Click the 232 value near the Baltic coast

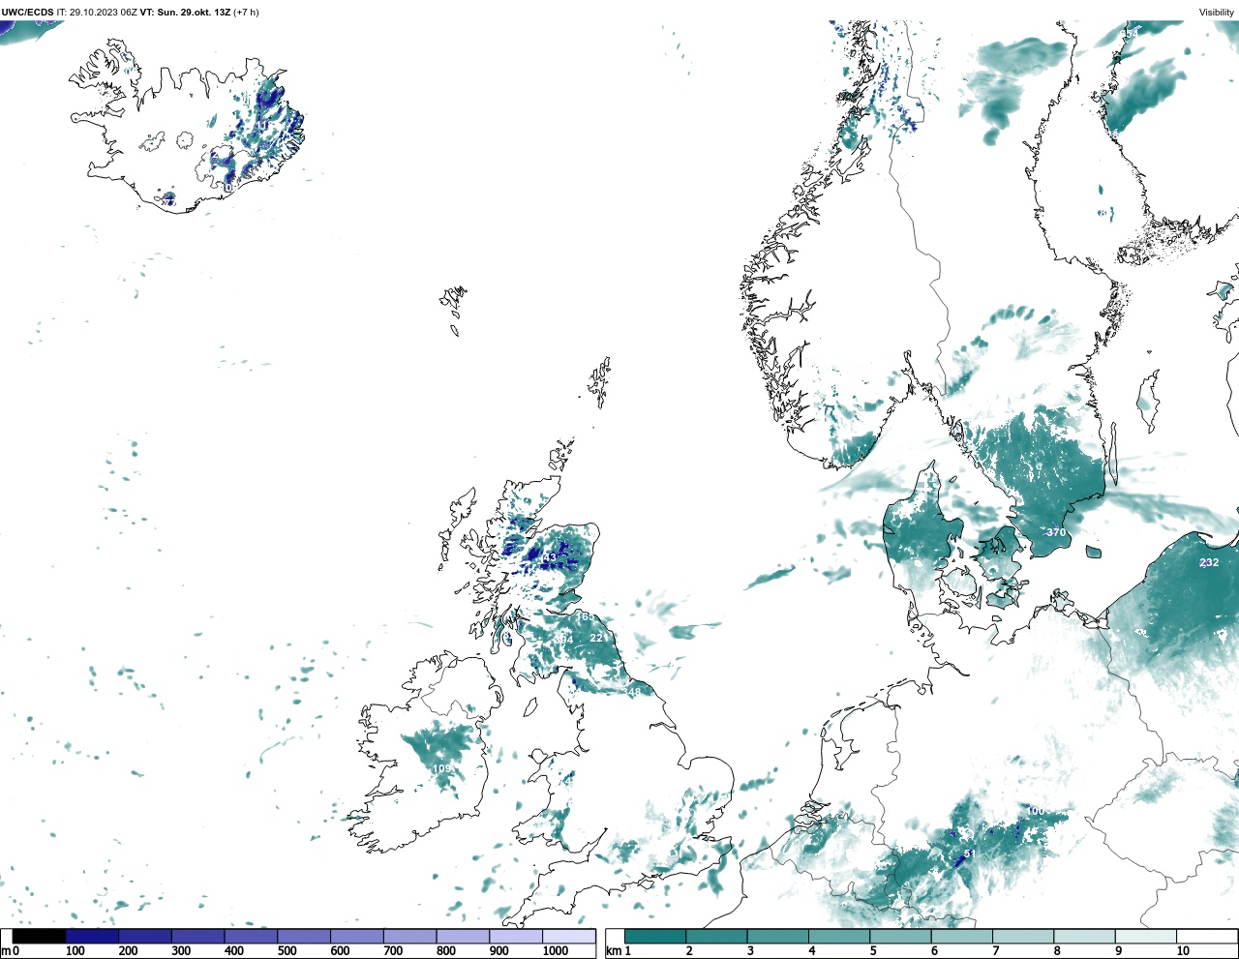1209,562
